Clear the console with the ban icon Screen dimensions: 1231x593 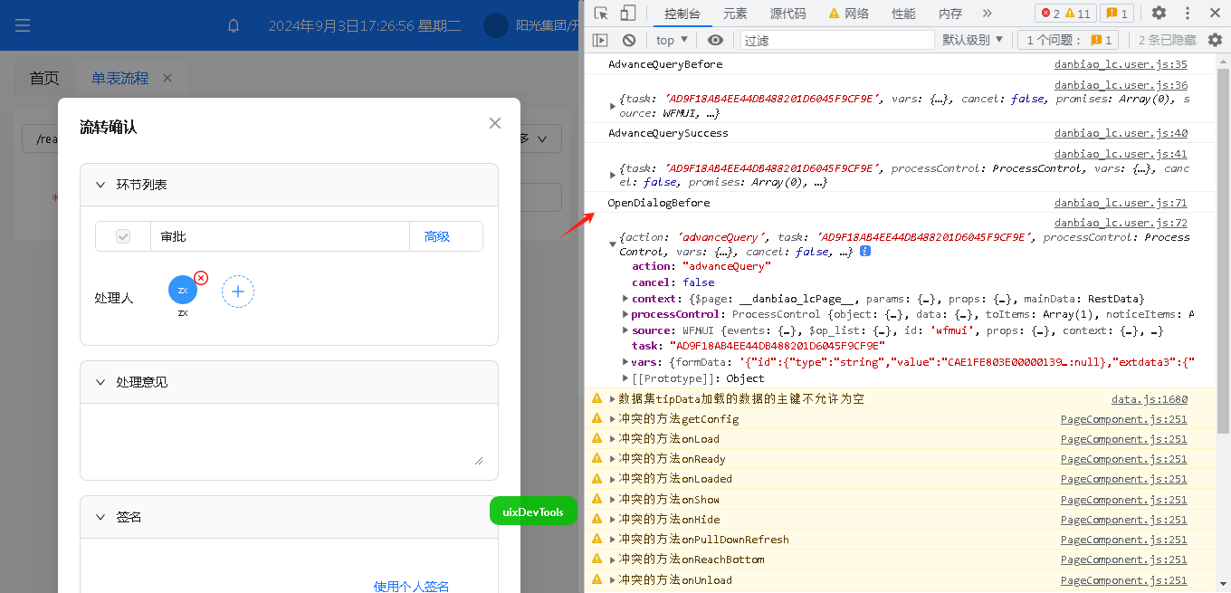(629, 40)
